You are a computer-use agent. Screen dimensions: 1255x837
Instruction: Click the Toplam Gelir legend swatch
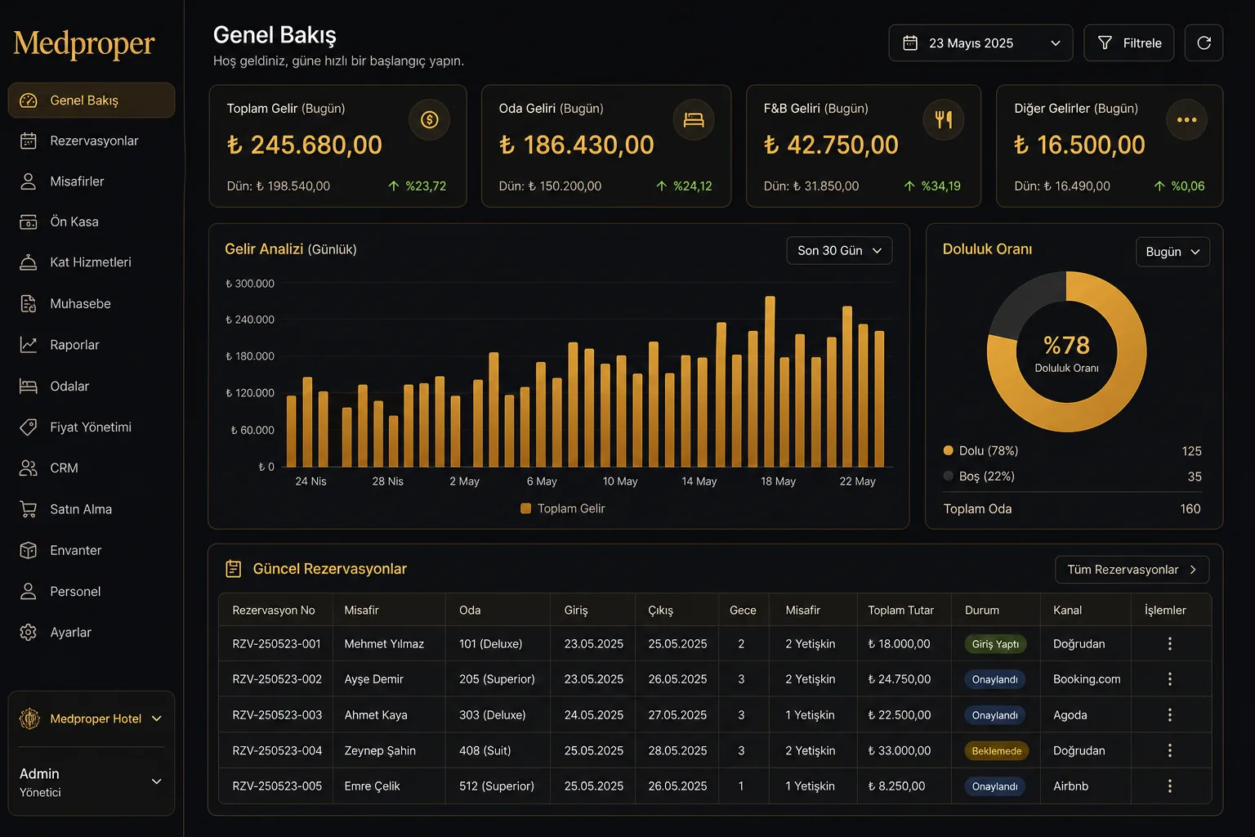[526, 508]
